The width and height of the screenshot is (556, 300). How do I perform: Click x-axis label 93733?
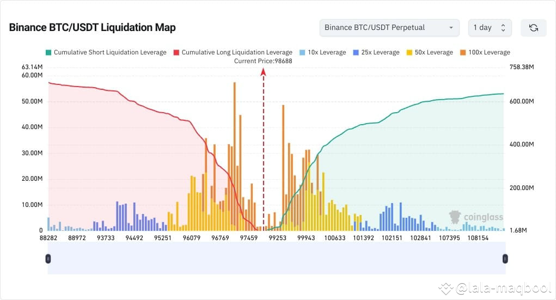click(x=106, y=238)
